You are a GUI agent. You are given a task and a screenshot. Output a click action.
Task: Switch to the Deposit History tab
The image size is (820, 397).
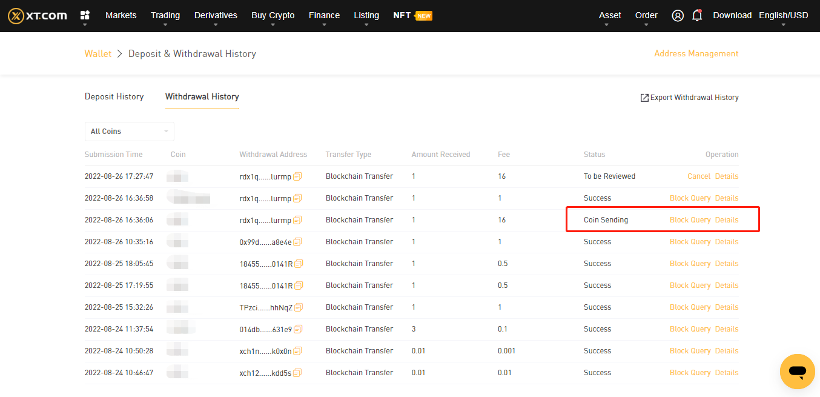coord(114,96)
